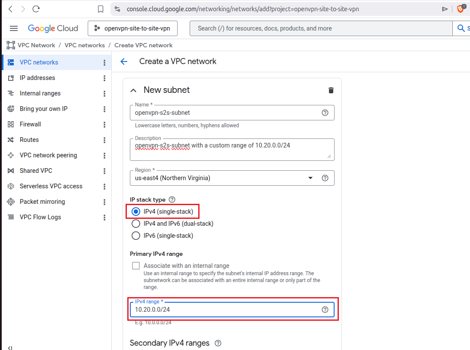Click into the subnet Name field
This screenshot has width=470, height=350.
pyautogui.click(x=232, y=113)
